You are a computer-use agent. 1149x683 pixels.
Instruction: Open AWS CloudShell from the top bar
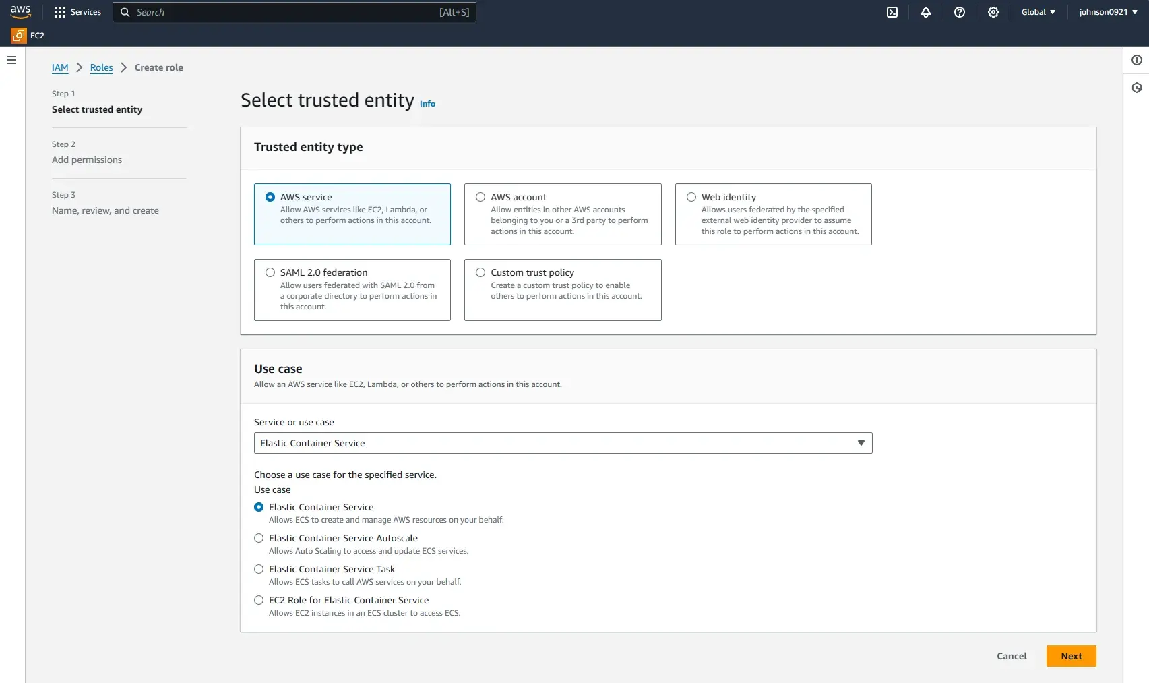click(x=892, y=12)
